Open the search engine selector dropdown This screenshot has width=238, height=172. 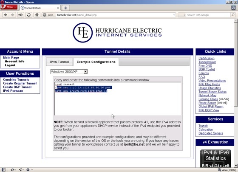[x=182, y=15]
